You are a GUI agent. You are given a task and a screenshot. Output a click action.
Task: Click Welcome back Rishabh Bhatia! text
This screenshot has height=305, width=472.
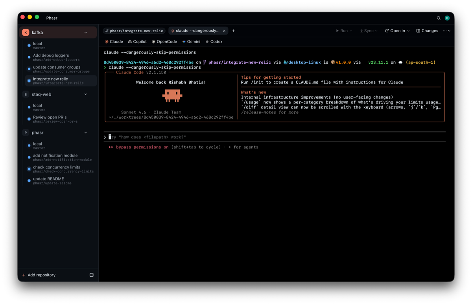(x=171, y=83)
